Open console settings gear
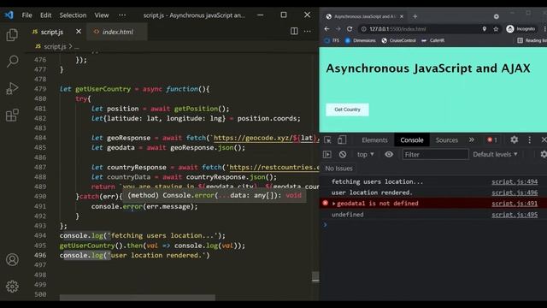Image resolution: width=547 pixels, height=308 pixels. (x=544, y=154)
